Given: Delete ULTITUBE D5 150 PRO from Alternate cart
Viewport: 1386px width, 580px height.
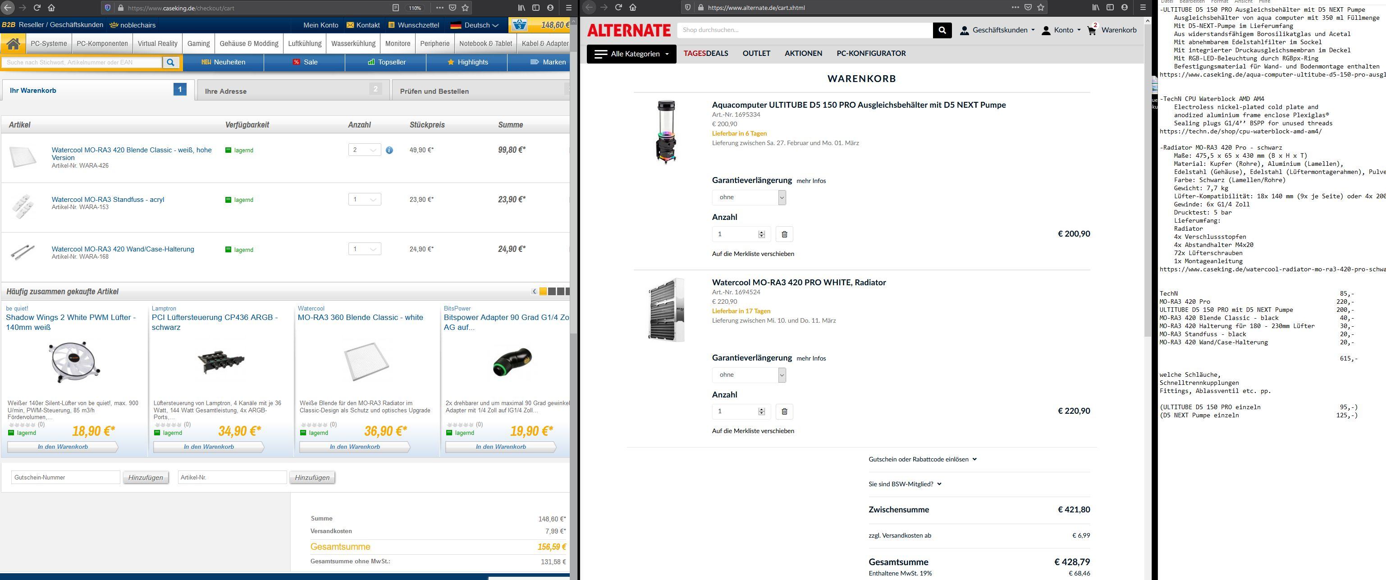Looking at the screenshot, I should pyautogui.click(x=784, y=234).
